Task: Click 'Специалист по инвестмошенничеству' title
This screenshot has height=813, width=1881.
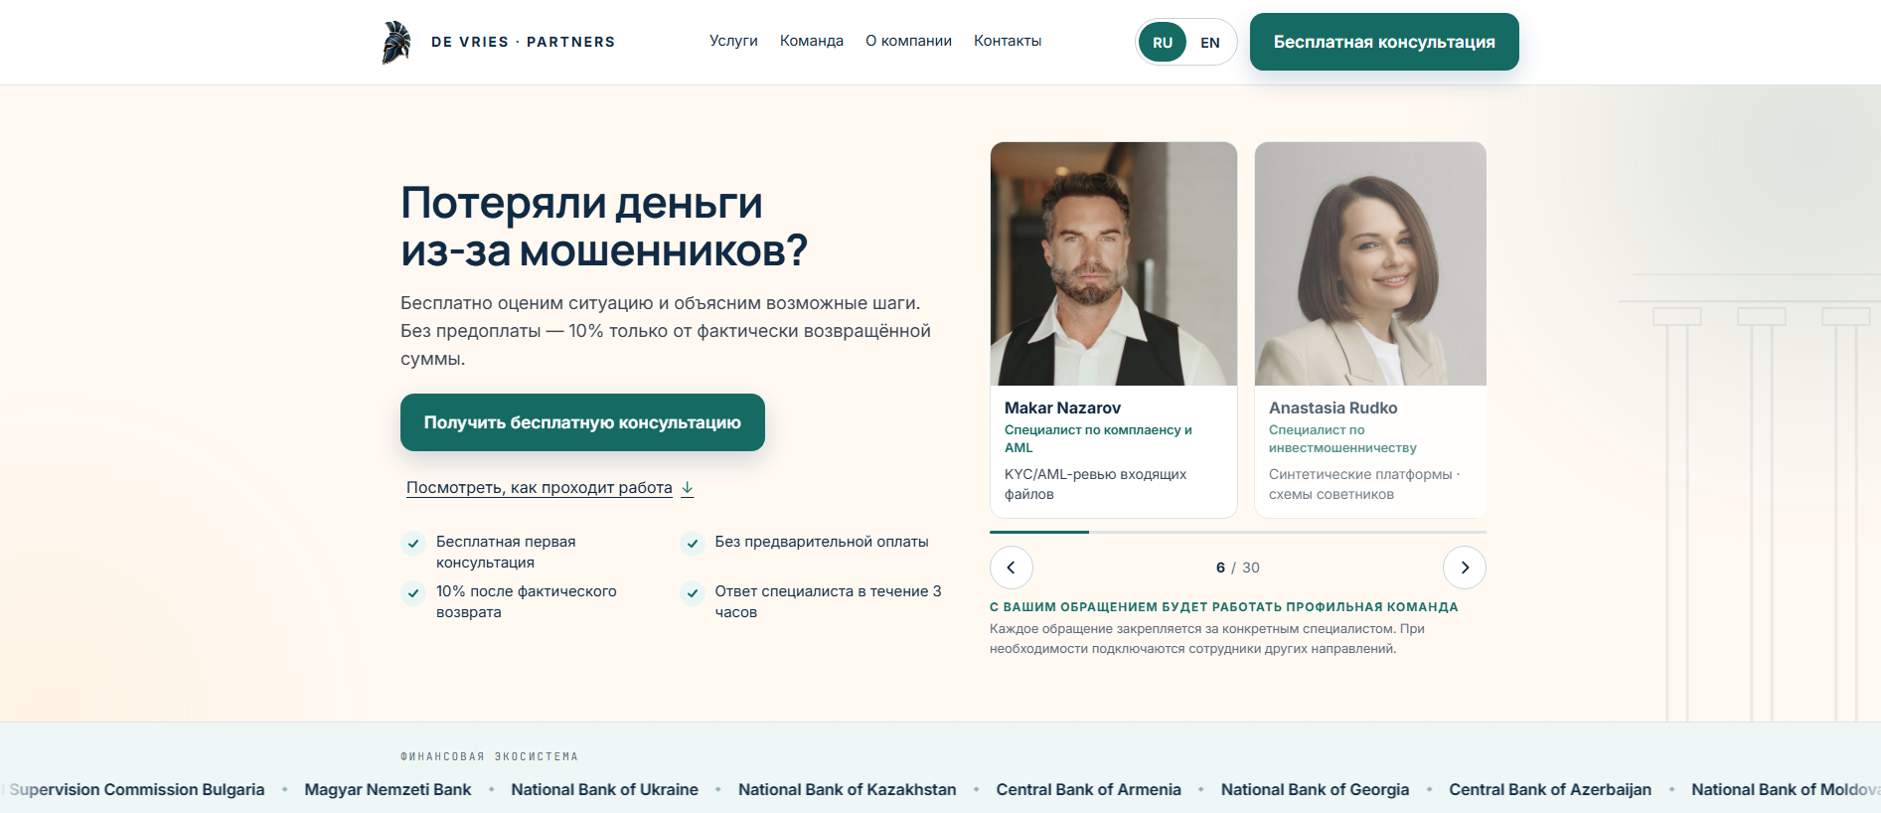Action: [x=1342, y=438]
